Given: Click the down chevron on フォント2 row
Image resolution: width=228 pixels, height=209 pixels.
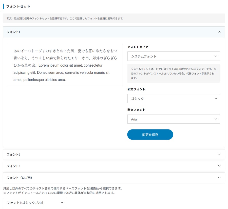Looking at the screenshot, I should (219, 155).
